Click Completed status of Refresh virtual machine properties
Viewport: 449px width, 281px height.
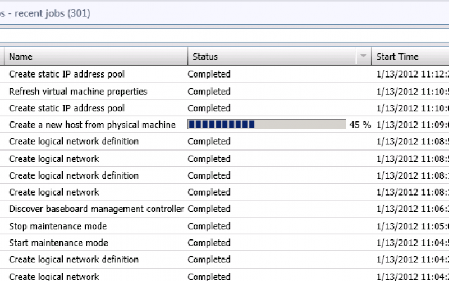click(209, 91)
